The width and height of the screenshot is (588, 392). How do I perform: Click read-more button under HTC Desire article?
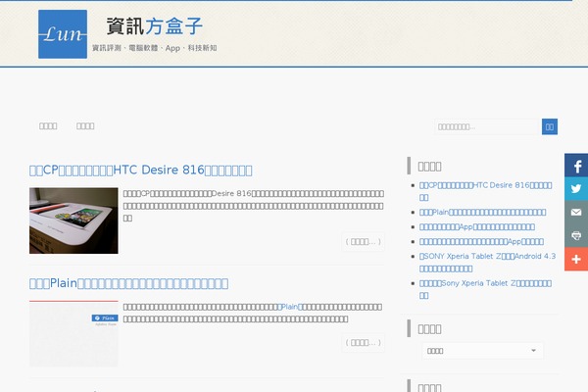click(x=363, y=242)
